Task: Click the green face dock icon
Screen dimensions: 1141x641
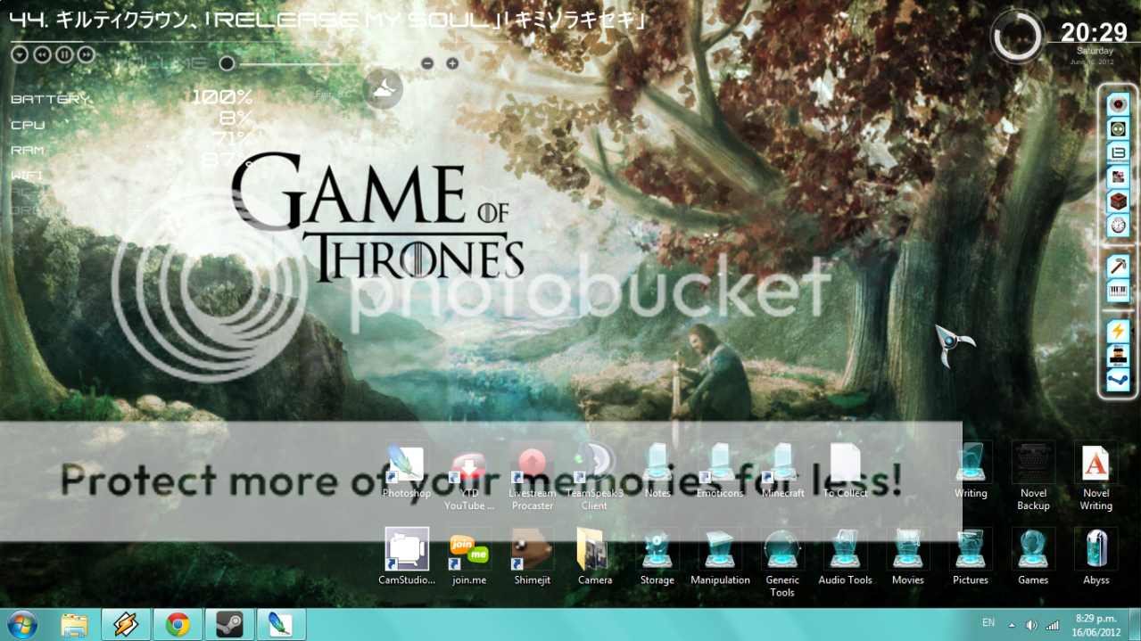Action: tap(1118, 129)
